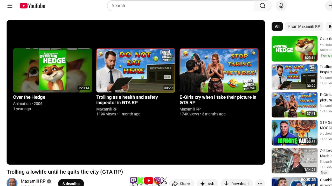Viewport: 332px width, 186px height.
Task: Open Maxamili RP channel name link
Action: (33, 181)
